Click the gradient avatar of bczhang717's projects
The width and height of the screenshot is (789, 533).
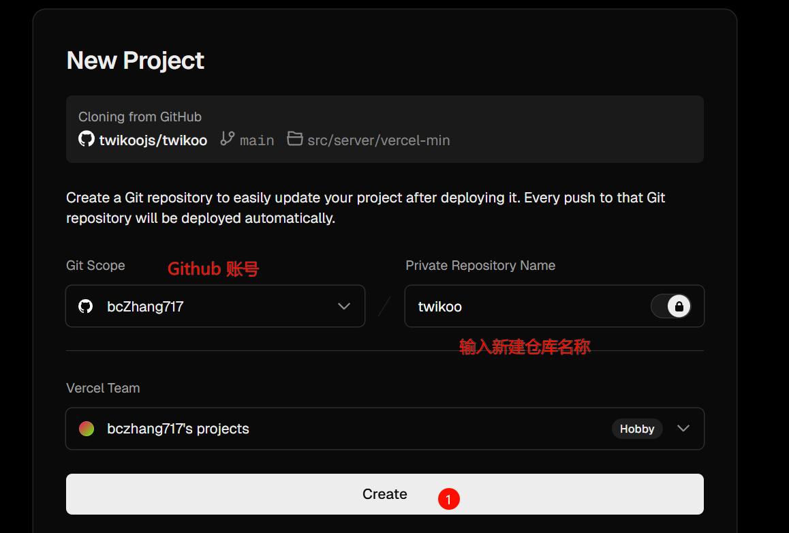87,429
